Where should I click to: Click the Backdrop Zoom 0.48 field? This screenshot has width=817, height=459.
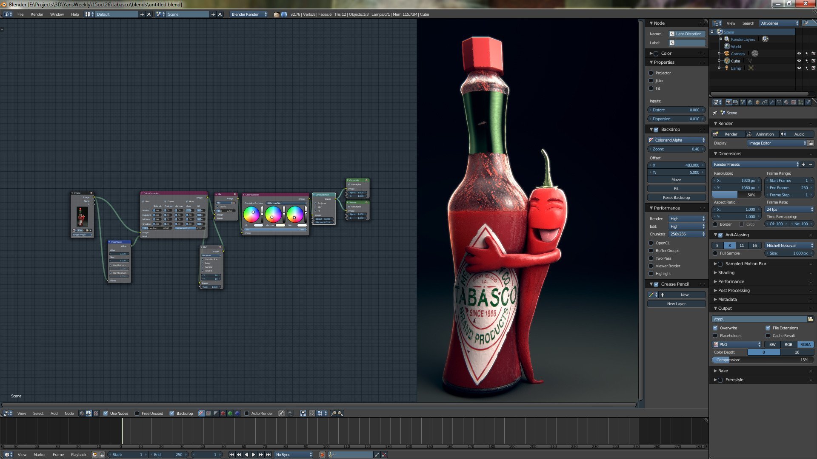pos(676,149)
